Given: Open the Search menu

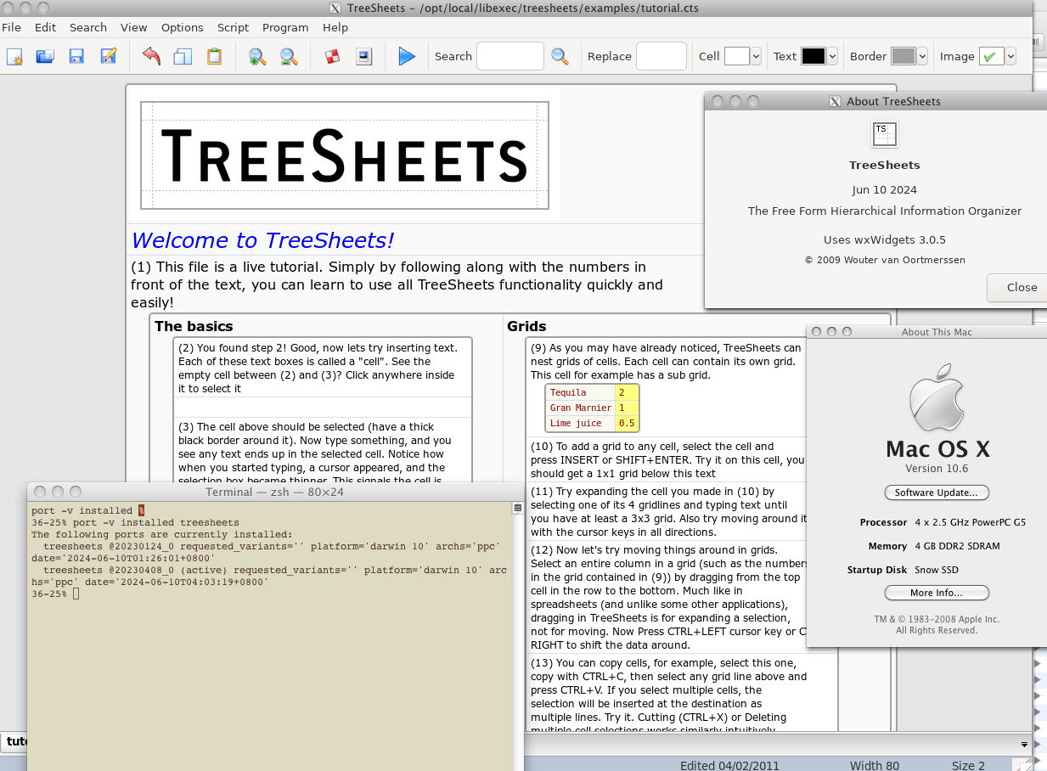Looking at the screenshot, I should click(x=88, y=27).
